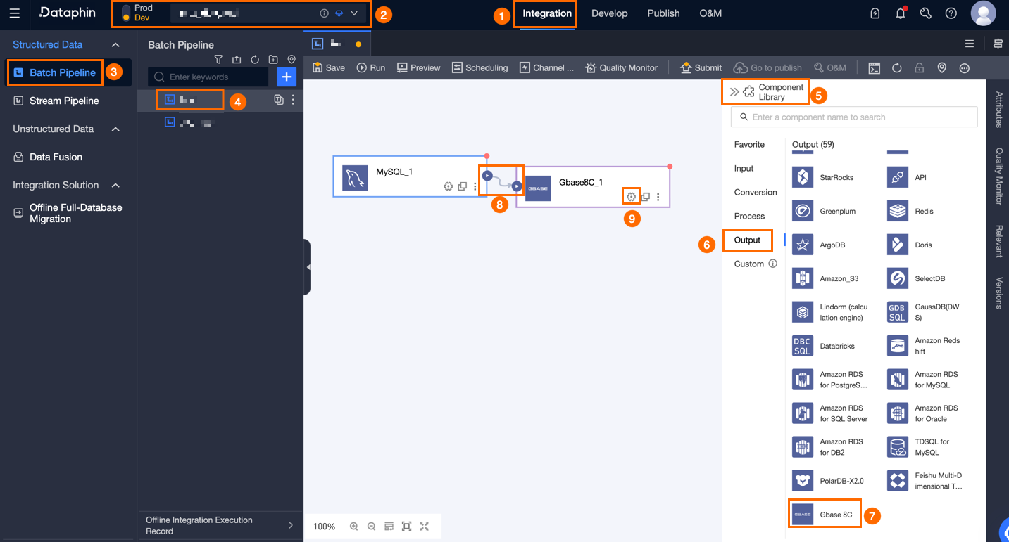Viewport: 1009px width, 542px height.
Task: Select the Output component category
Action: (x=747, y=240)
